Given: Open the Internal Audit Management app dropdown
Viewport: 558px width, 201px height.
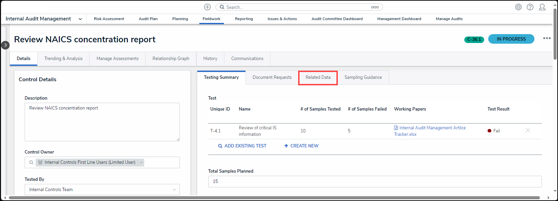Looking at the screenshot, I should tap(80, 19).
